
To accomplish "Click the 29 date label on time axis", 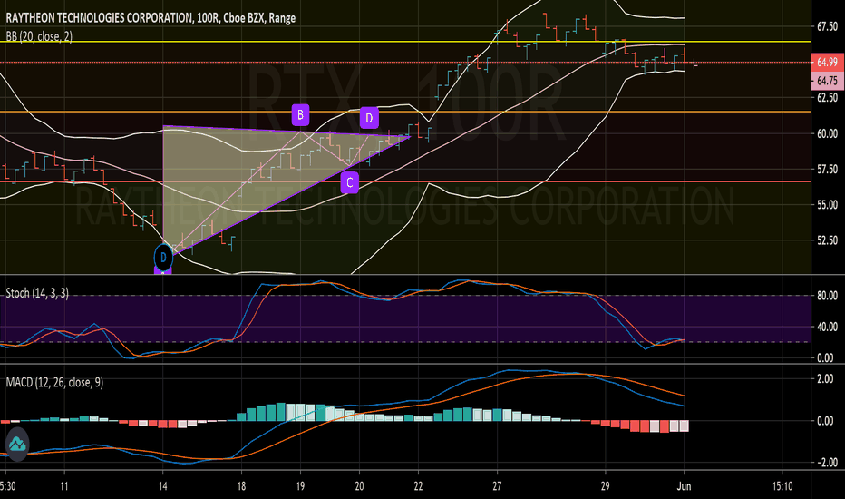I will (x=605, y=486).
